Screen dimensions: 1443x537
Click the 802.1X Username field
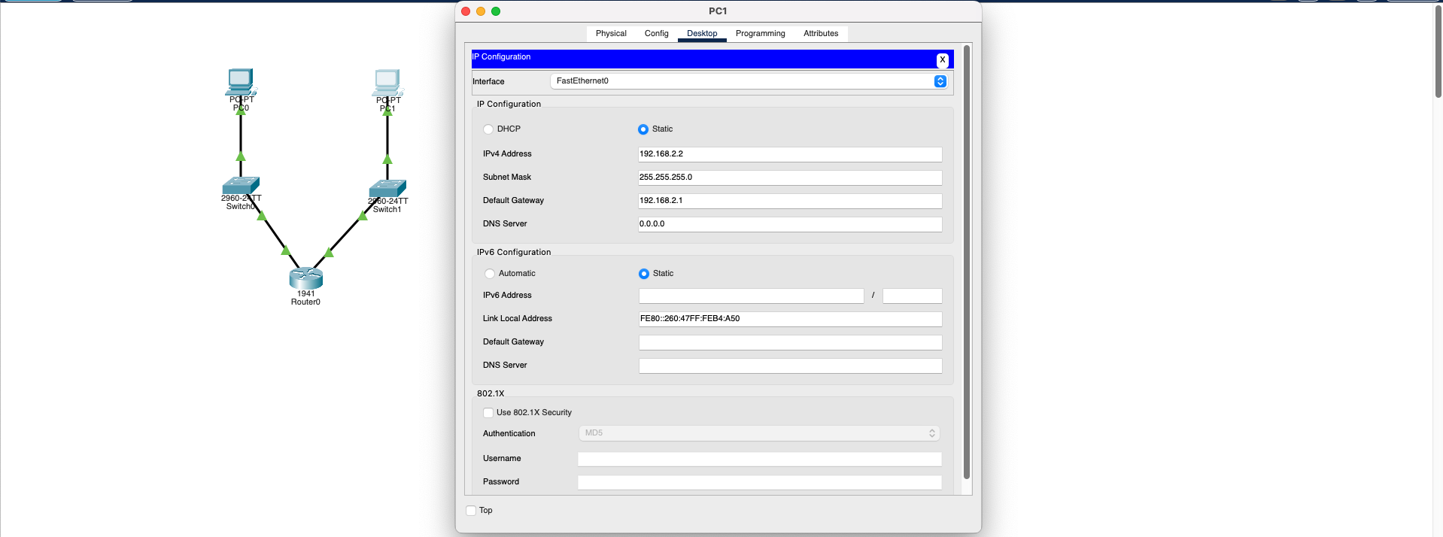pos(760,459)
